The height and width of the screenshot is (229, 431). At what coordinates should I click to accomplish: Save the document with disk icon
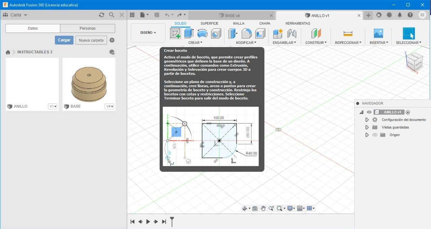click(x=157, y=15)
